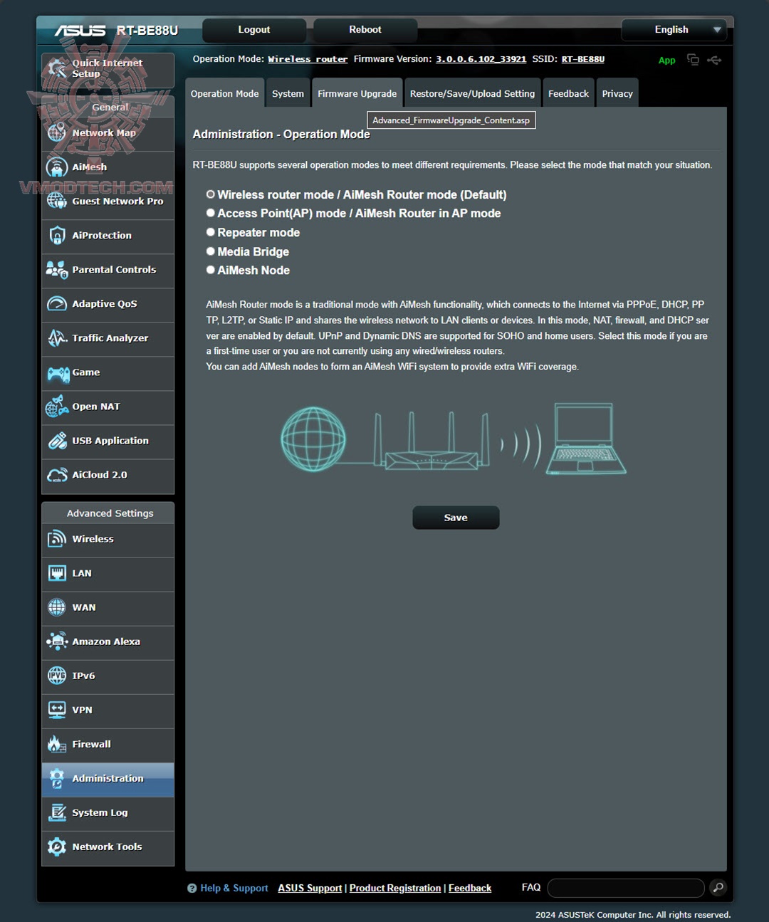Click the Wireless settings icon
The image size is (769, 922).
[x=57, y=539]
